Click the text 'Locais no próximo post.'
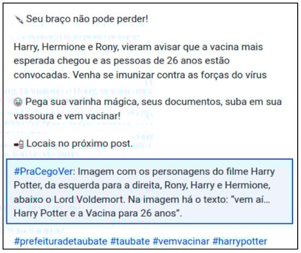 (79, 144)
